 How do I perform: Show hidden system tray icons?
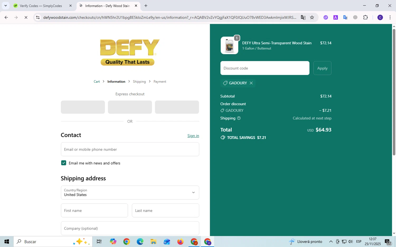331,241
